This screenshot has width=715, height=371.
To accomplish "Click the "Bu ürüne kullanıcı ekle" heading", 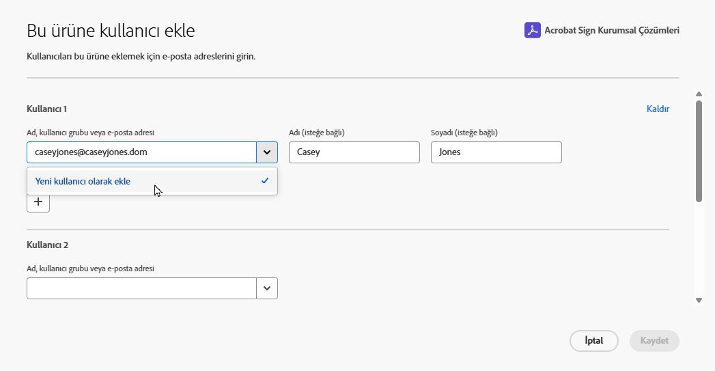I will click(111, 31).
